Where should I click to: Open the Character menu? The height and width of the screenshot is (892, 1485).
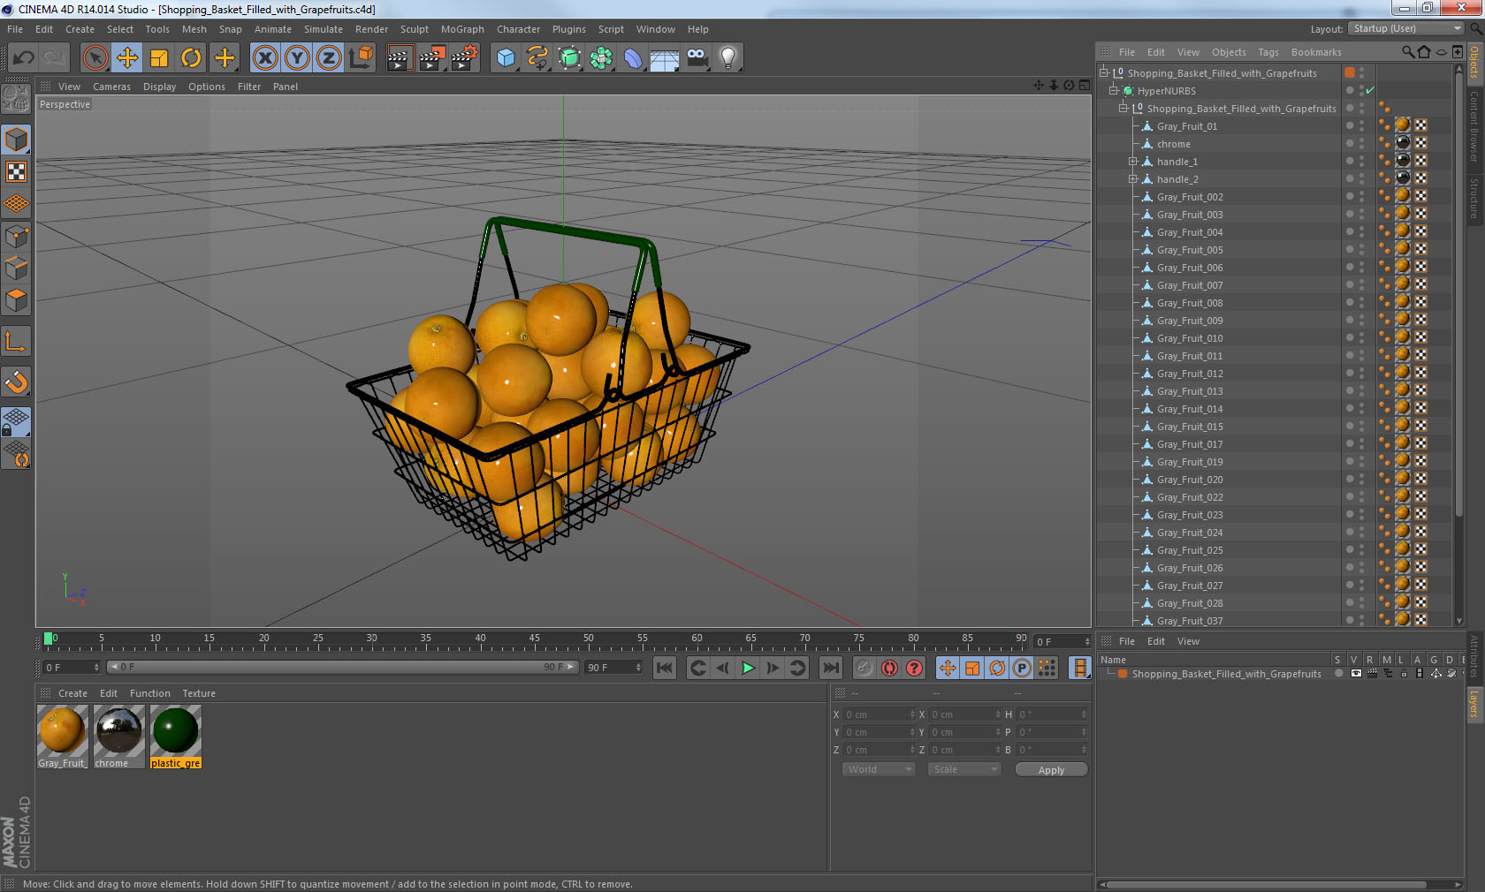(x=518, y=29)
